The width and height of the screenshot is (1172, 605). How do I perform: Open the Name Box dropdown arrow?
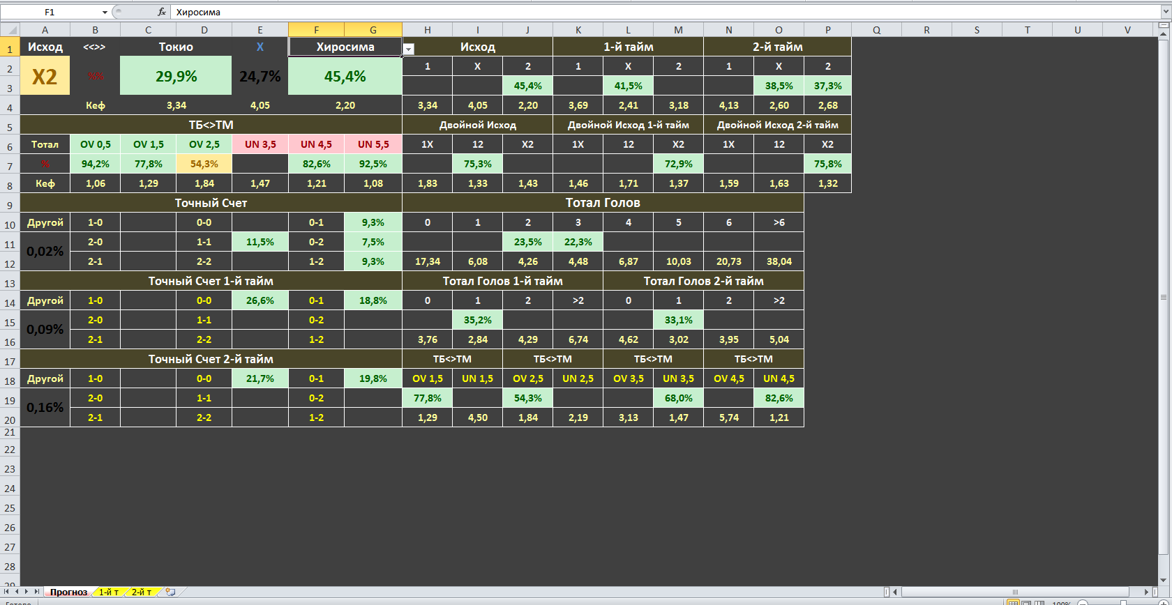105,12
